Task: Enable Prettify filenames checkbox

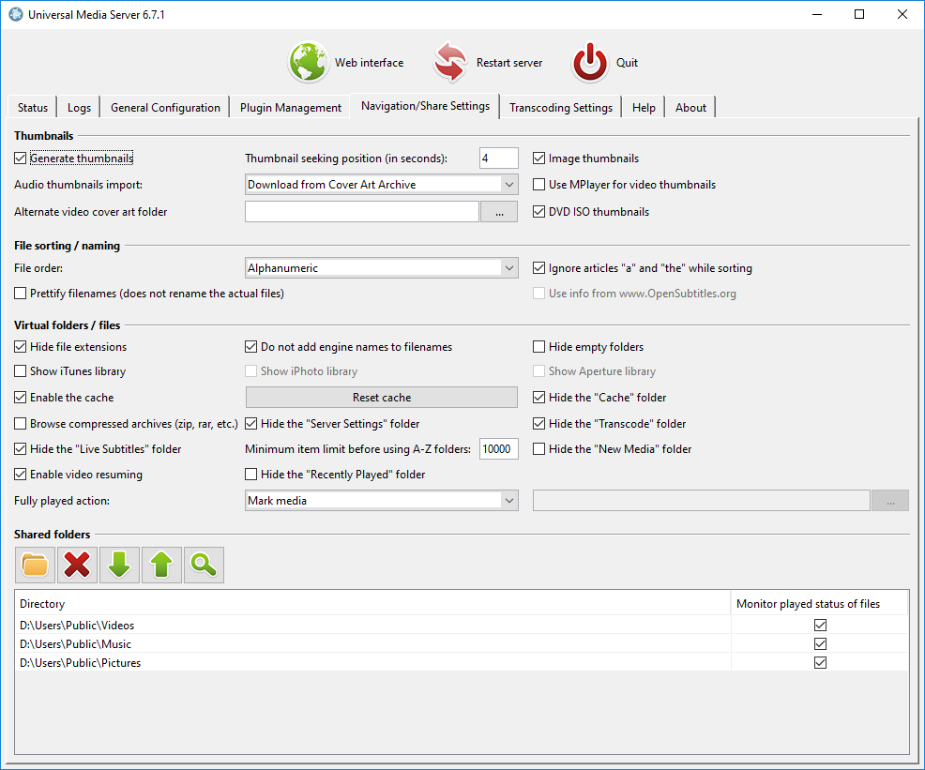Action: pos(20,293)
